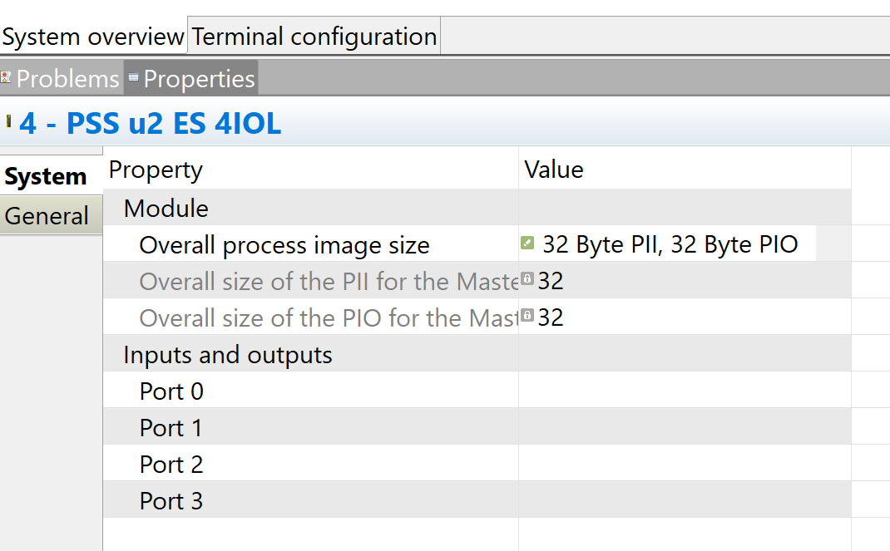
Task: Click the lock icon in the PII size row
Action: pyautogui.click(x=527, y=279)
